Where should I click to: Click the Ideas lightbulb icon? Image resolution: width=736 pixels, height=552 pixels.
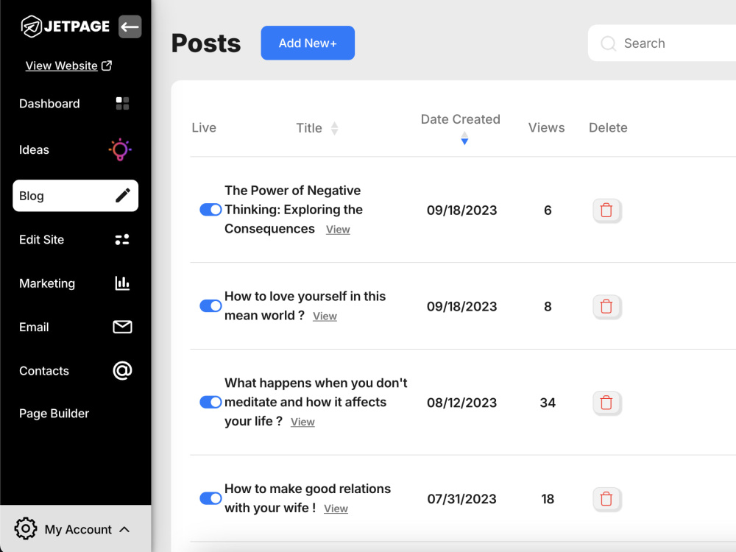pyautogui.click(x=120, y=149)
